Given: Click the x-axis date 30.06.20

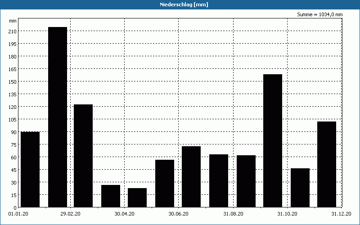Looking at the screenshot, I should [178, 214].
